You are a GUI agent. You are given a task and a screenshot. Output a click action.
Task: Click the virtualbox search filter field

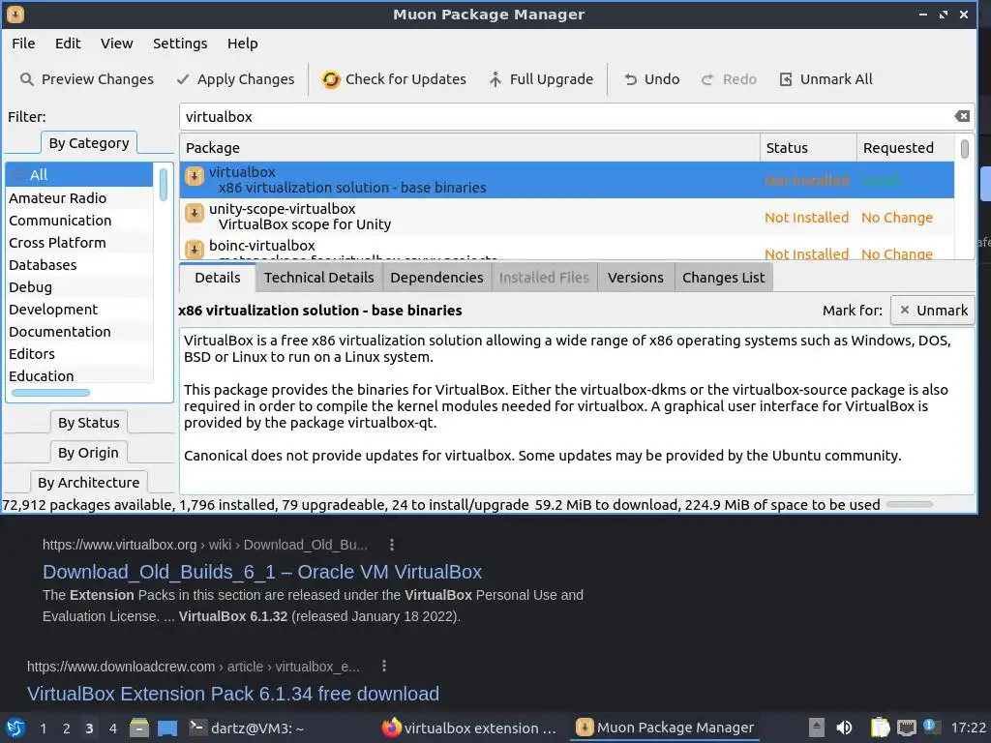pyautogui.click(x=565, y=117)
